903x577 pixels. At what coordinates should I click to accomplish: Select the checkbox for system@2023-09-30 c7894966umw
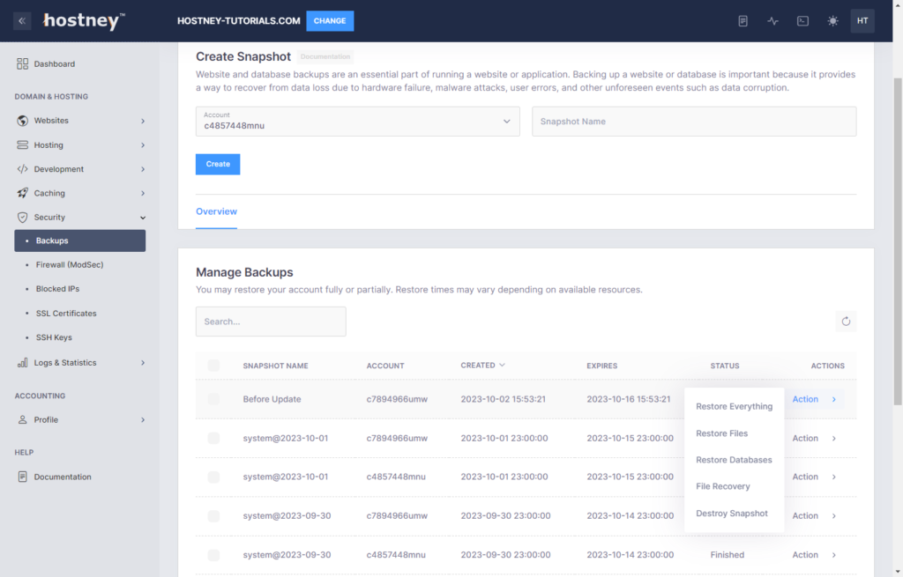pyautogui.click(x=213, y=516)
